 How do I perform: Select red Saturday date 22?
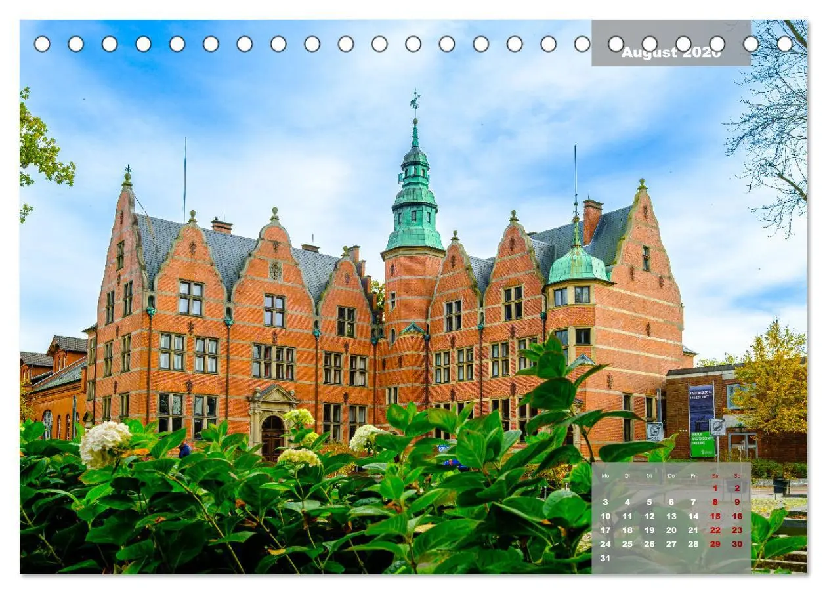tap(715, 530)
